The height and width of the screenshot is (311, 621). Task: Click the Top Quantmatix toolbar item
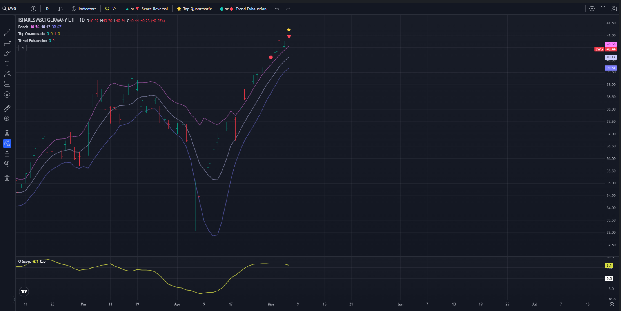(194, 9)
